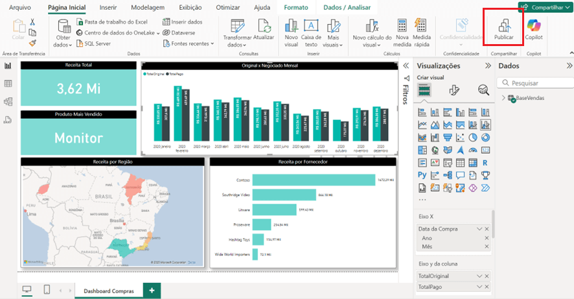This screenshot has width=574, height=299.
Task: Choose the stacked bar chart visual
Action: [422, 112]
